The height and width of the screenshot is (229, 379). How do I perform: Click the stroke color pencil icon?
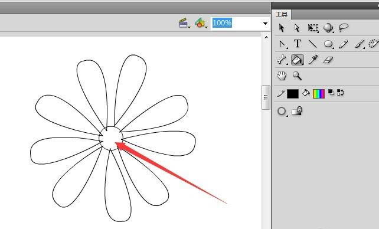tap(280, 93)
